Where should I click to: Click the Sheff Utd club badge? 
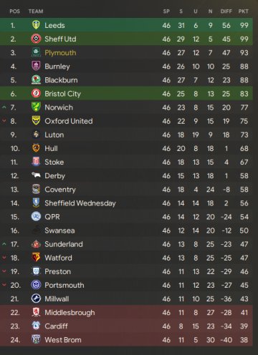(x=36, y=39)
